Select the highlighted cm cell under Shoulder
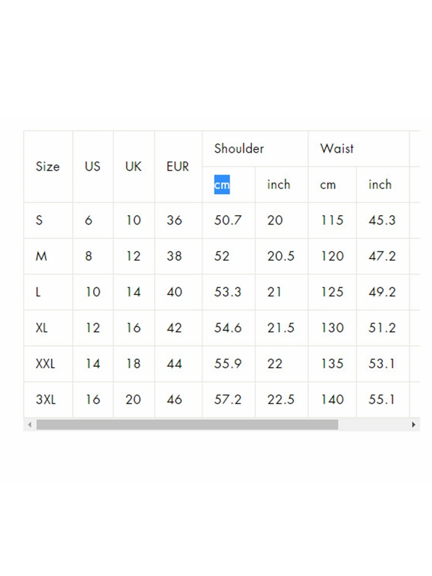The height and width of the screenshot is (576, 432). pyautogui.click(x=221, y=184)
